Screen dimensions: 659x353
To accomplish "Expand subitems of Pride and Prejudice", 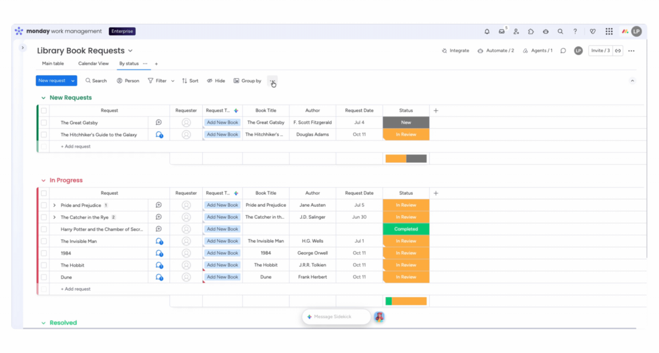I will [x=54, y=206].
